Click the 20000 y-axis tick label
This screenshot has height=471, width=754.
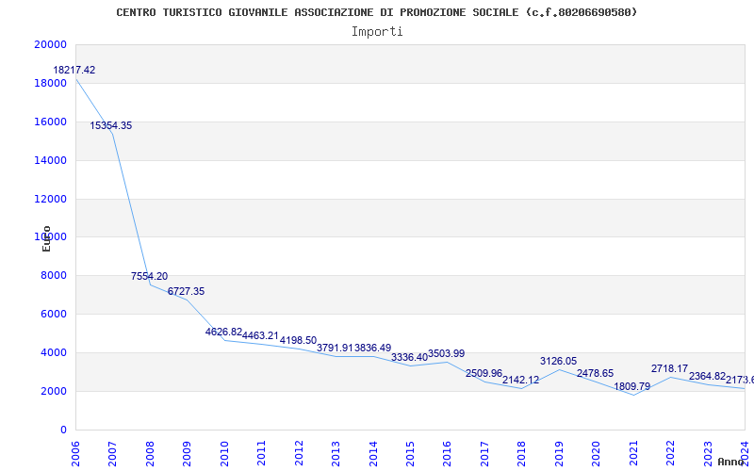click(50, 44)
